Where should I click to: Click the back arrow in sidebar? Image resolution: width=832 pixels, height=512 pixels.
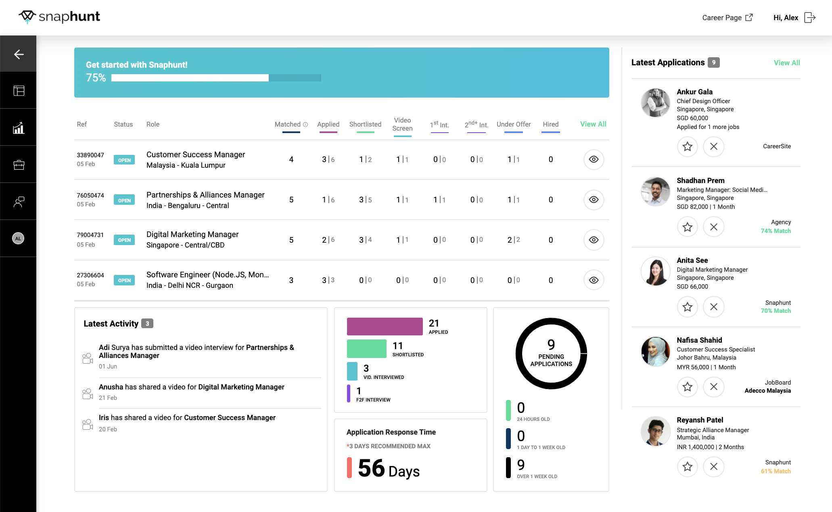(19, 54)
